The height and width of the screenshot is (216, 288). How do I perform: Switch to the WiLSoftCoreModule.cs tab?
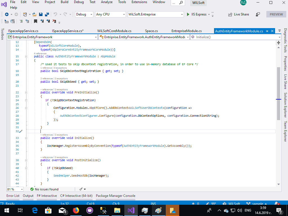pos(114,31)
